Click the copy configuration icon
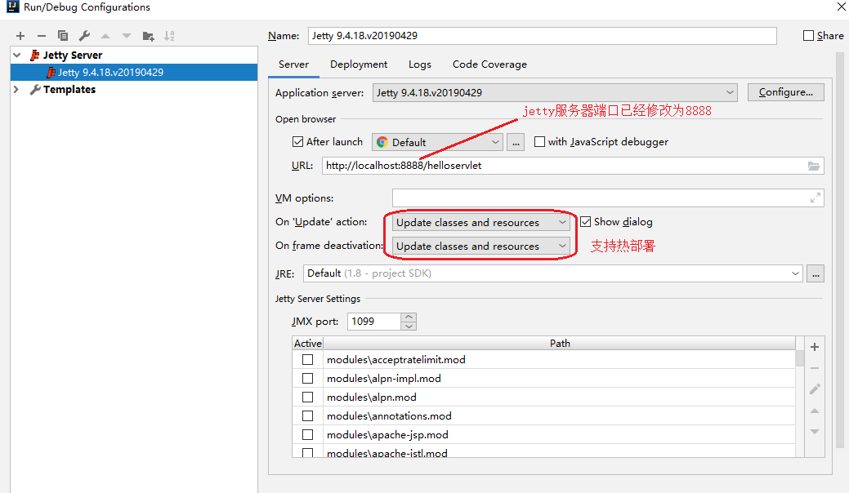Viewport: 849px width, 493px height. pyautogui.click(x=63, y=36)
